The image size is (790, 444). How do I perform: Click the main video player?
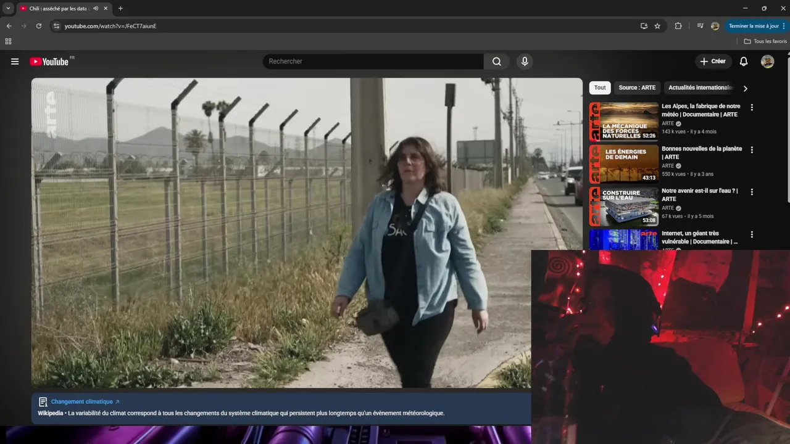click(307, 232)
